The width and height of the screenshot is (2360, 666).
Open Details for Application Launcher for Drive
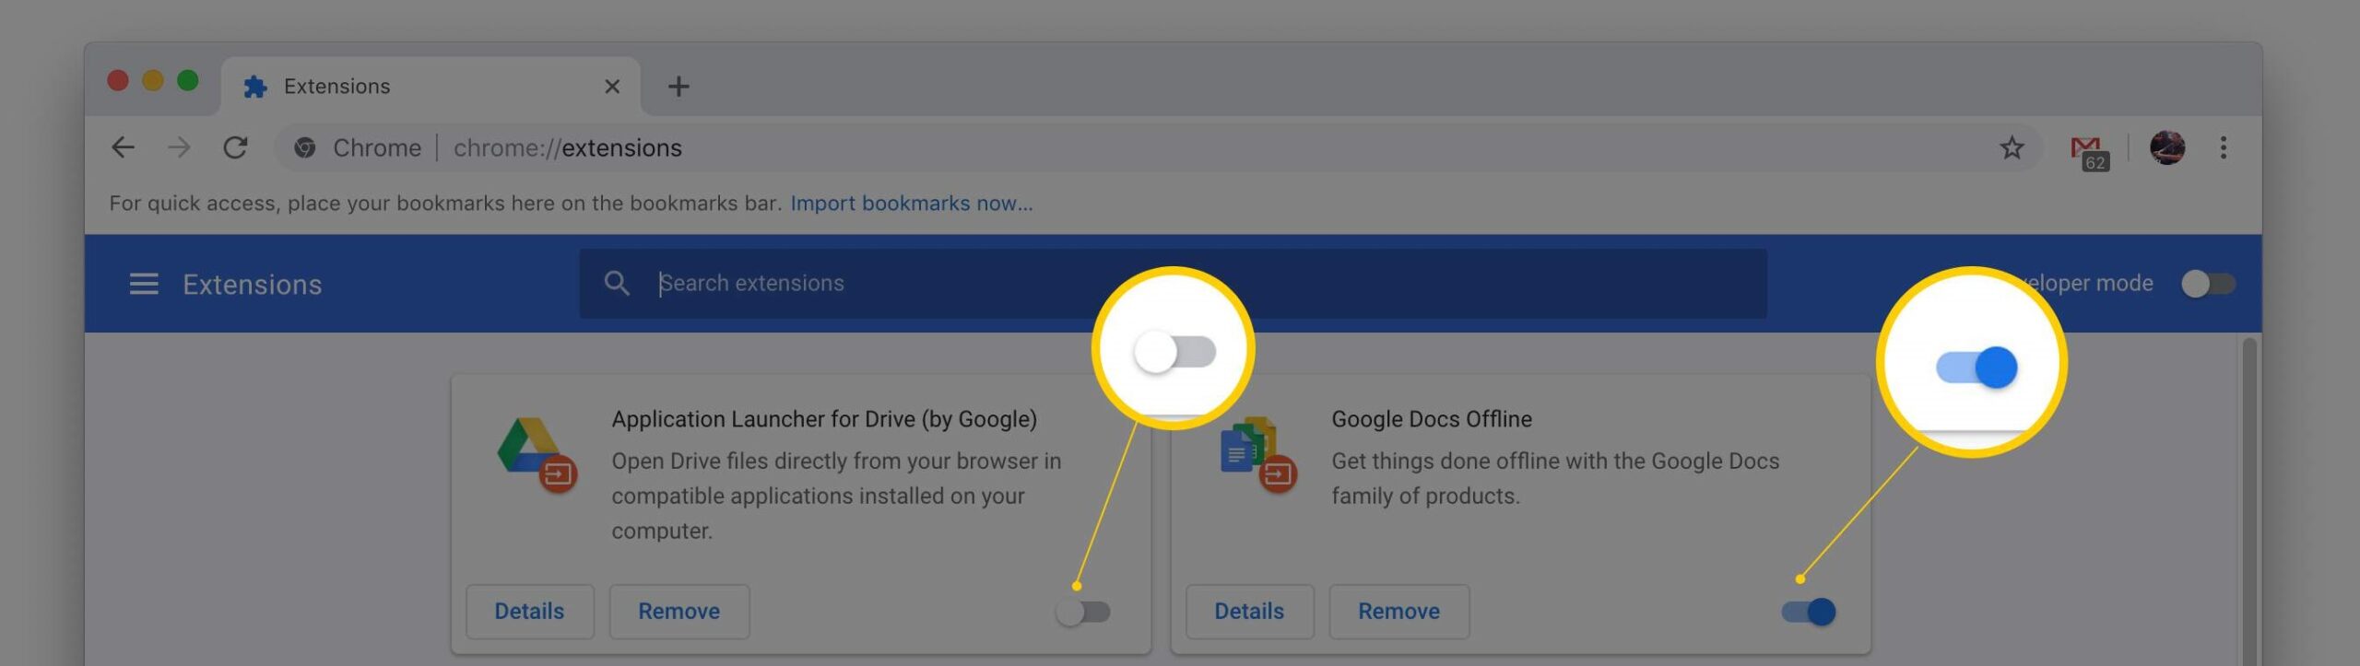pos(529,612)
